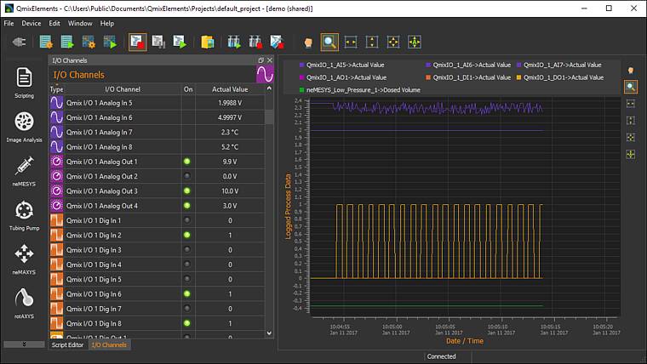Select the Qmix I/O 1 Analog In 5 row
The width and height of the screenshot is (647, 364).
[157, 103]
